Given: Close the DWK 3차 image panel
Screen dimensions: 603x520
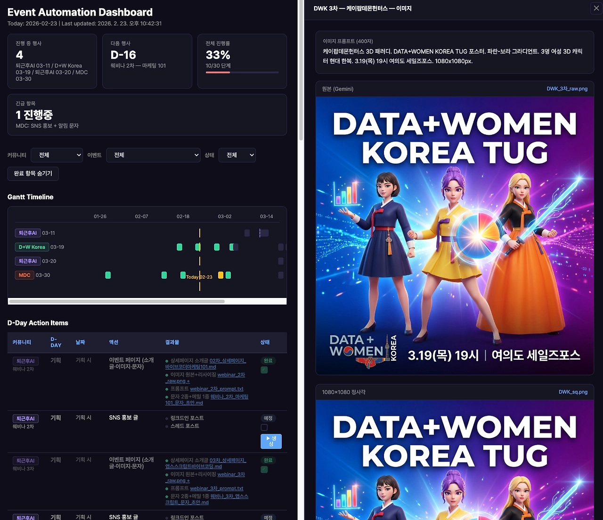Looking at the screenshot, I should (595, 8).
